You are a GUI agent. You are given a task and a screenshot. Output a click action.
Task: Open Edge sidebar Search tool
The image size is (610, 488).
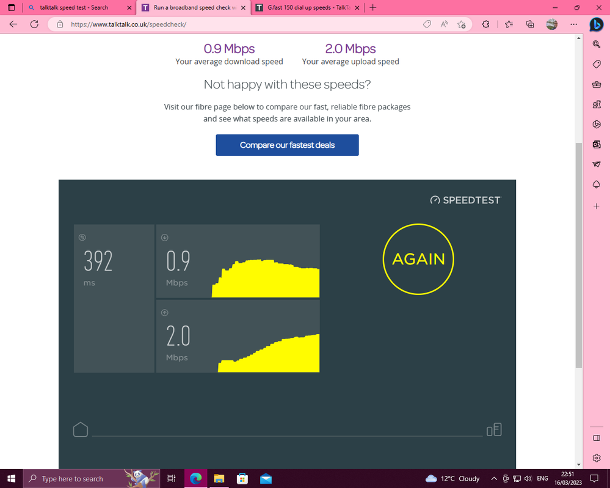click(x=597, y=44)
